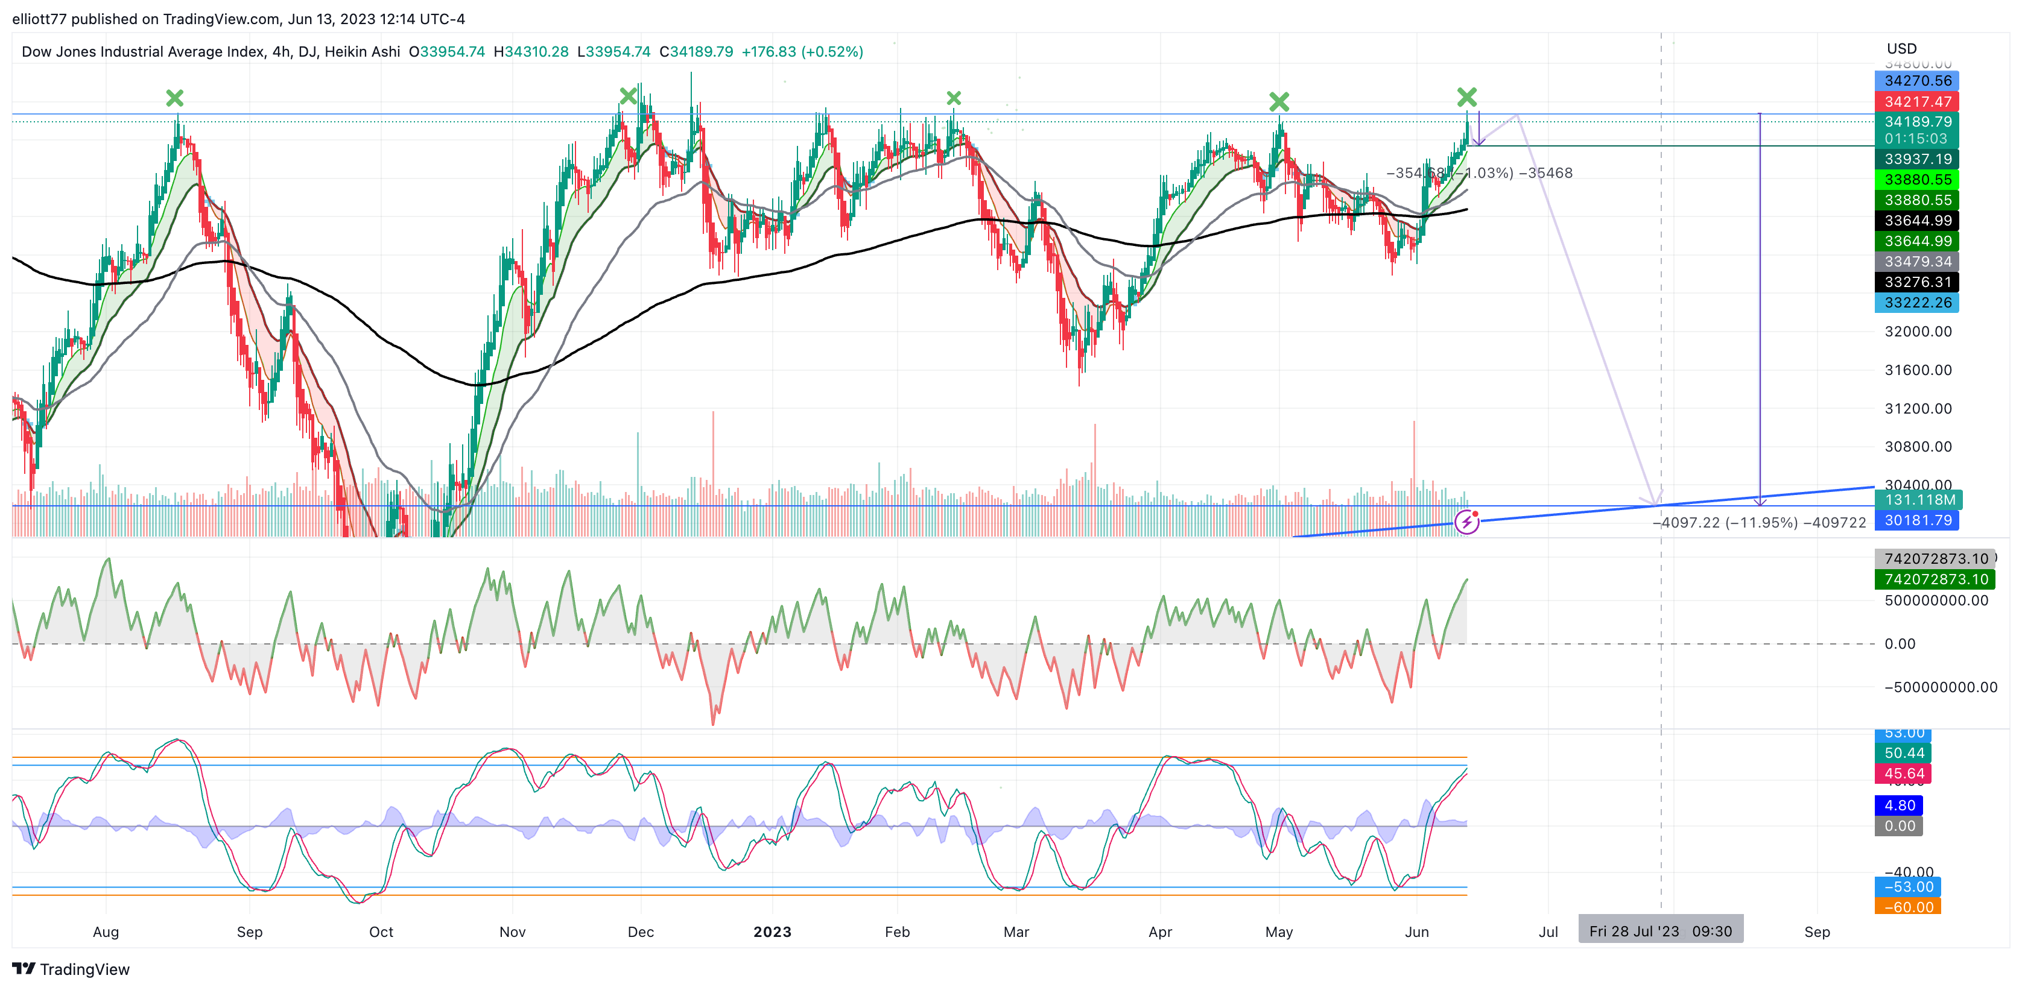Image resolution: width=2022 pixels, height=990 pixels.
Task: Click the open value O33954.74
Action: [x=446, y=52]
